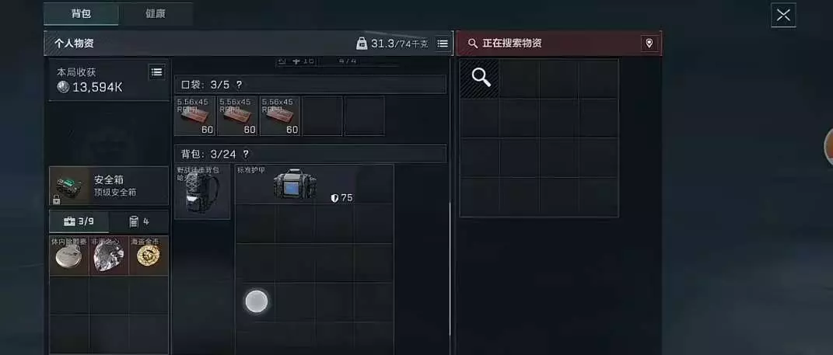Select first 5.56x45 ammo stack in pocket
Screen dimensions: 833x355
click(x=195, y=116)
